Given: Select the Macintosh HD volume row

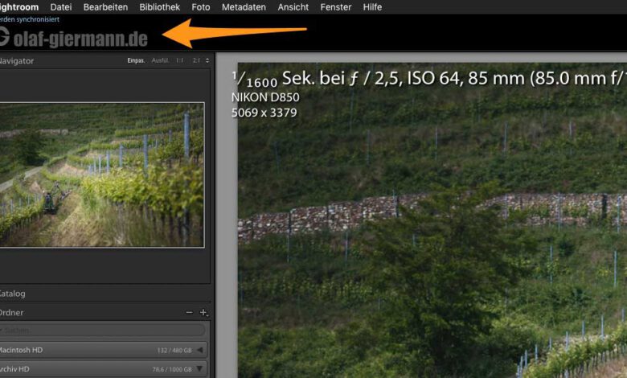Looking at the screenshot, I should [x=103, y=350].
